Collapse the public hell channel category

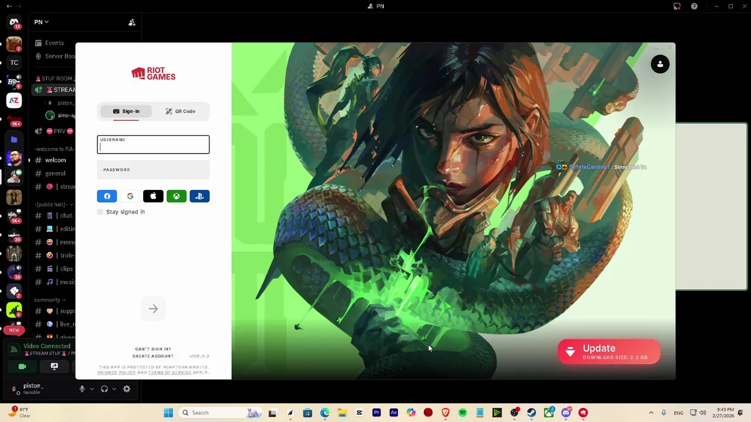pos(54,204)
